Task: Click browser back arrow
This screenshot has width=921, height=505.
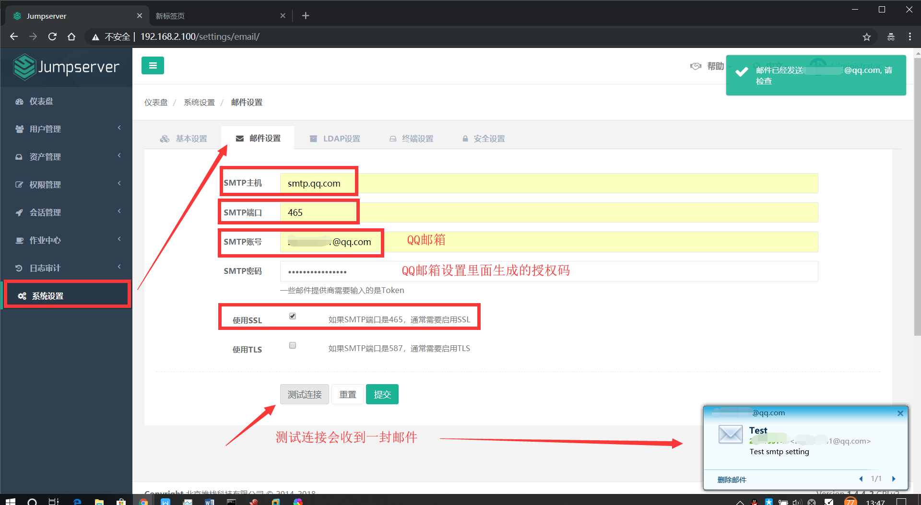Action: tap(14, 36)
